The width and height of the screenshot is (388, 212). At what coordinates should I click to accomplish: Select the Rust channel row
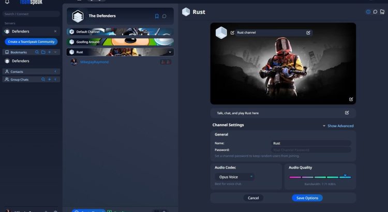point(120,52)
